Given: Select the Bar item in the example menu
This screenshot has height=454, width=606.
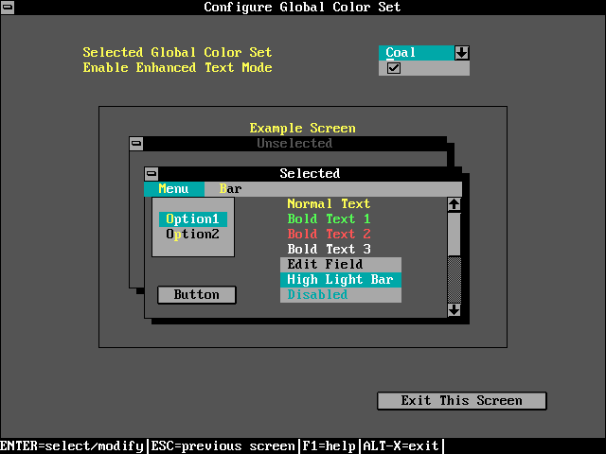Looking at the screenshot, I should [x=230, y=189].
